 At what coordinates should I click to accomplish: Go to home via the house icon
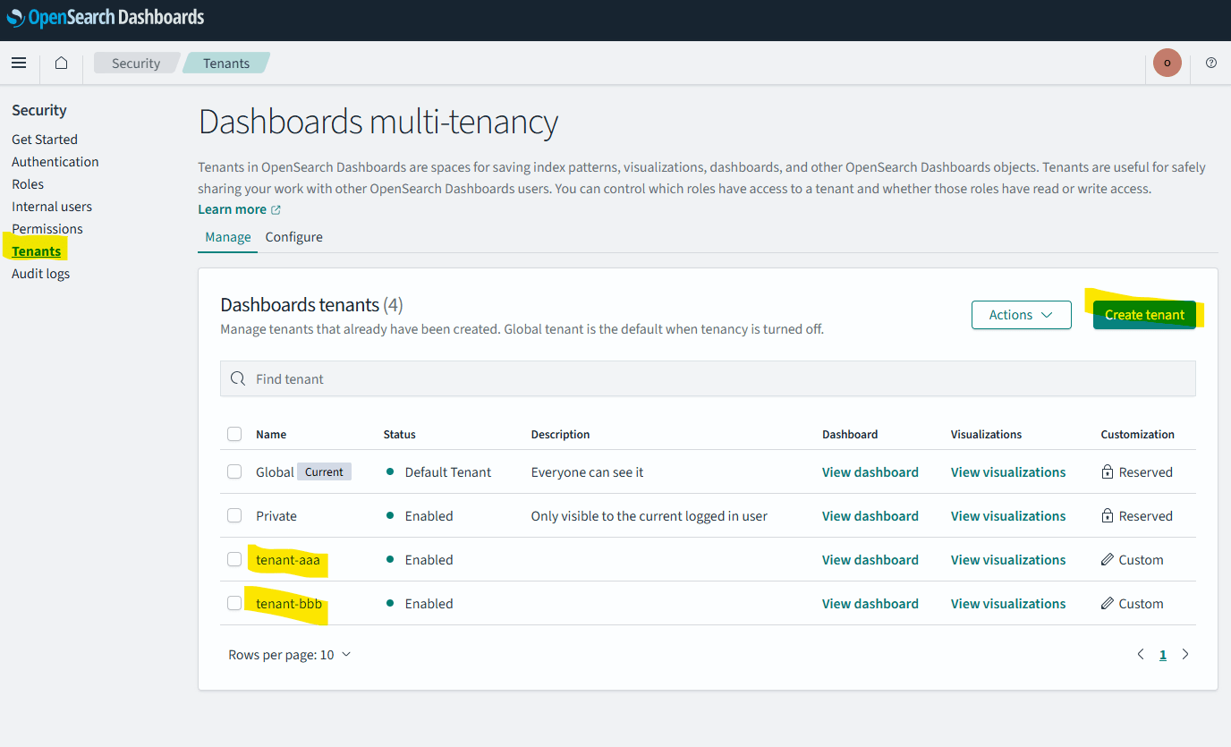pyautogui.click(x=61, y=63)
